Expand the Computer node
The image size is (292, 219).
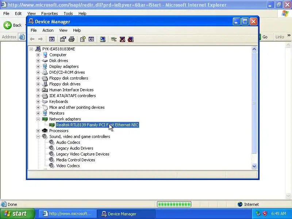coord(38,55)
